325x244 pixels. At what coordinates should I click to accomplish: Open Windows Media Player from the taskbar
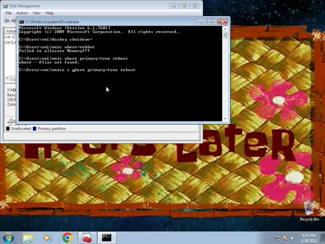point(47,238)
